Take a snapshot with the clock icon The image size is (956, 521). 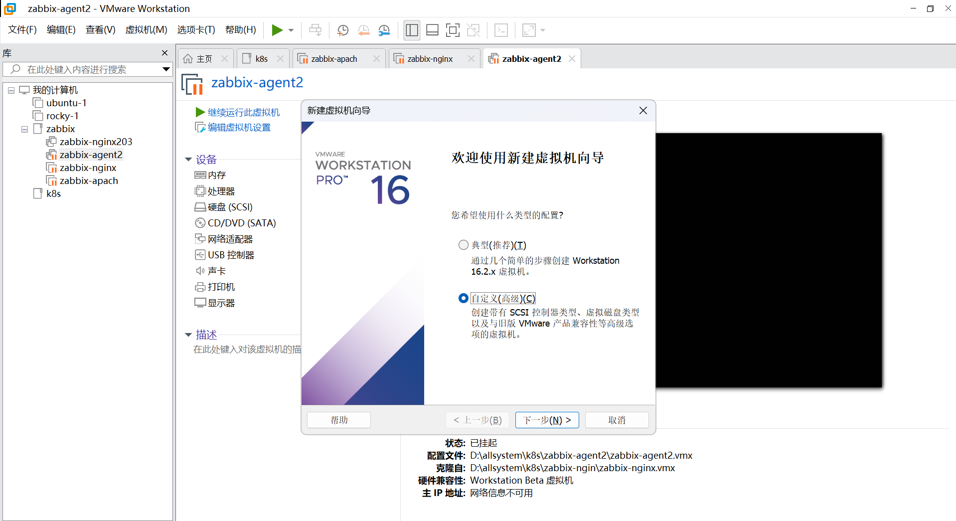click(x=342, y=30)
